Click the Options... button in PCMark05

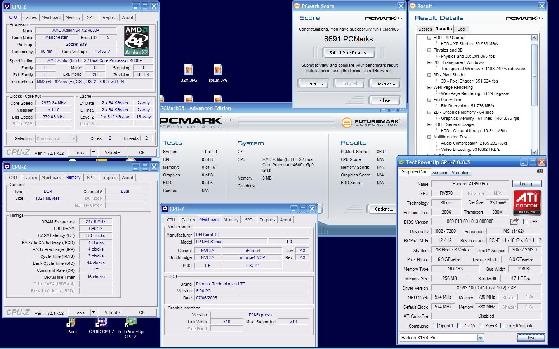pos(384,209)
